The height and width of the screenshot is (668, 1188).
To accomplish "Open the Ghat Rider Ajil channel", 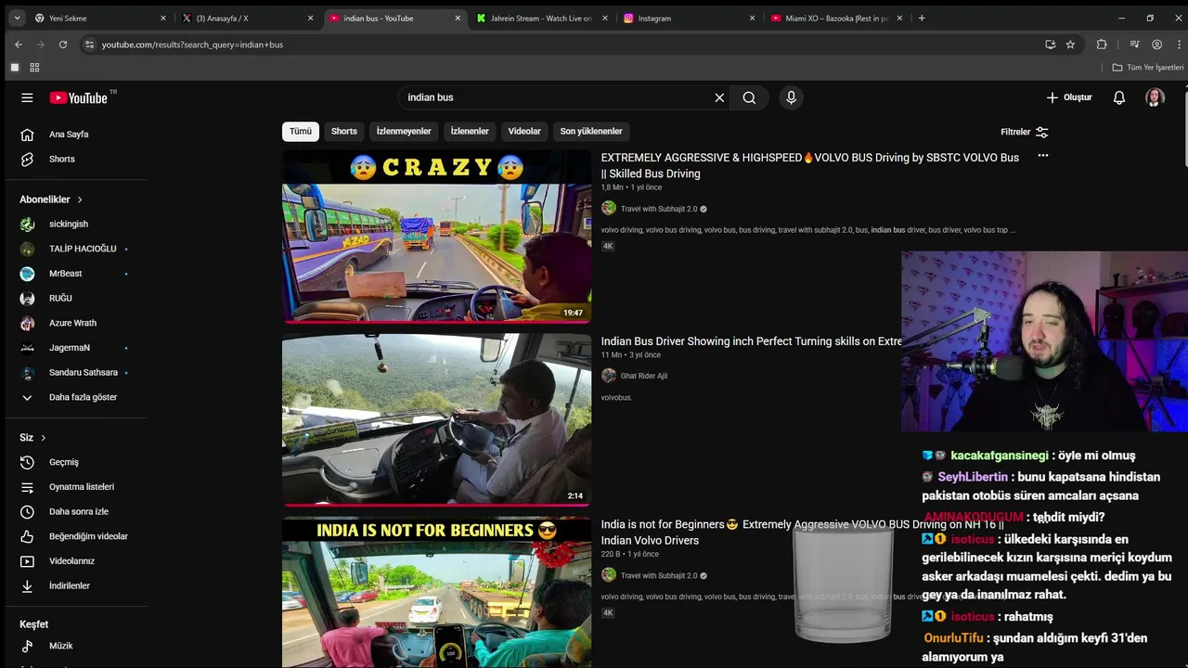I will pyautogui.click(x=643, y=376).
